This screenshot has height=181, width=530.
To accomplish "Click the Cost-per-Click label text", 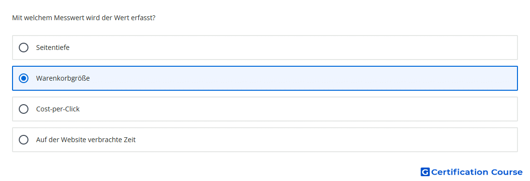I will click(58, 109).
